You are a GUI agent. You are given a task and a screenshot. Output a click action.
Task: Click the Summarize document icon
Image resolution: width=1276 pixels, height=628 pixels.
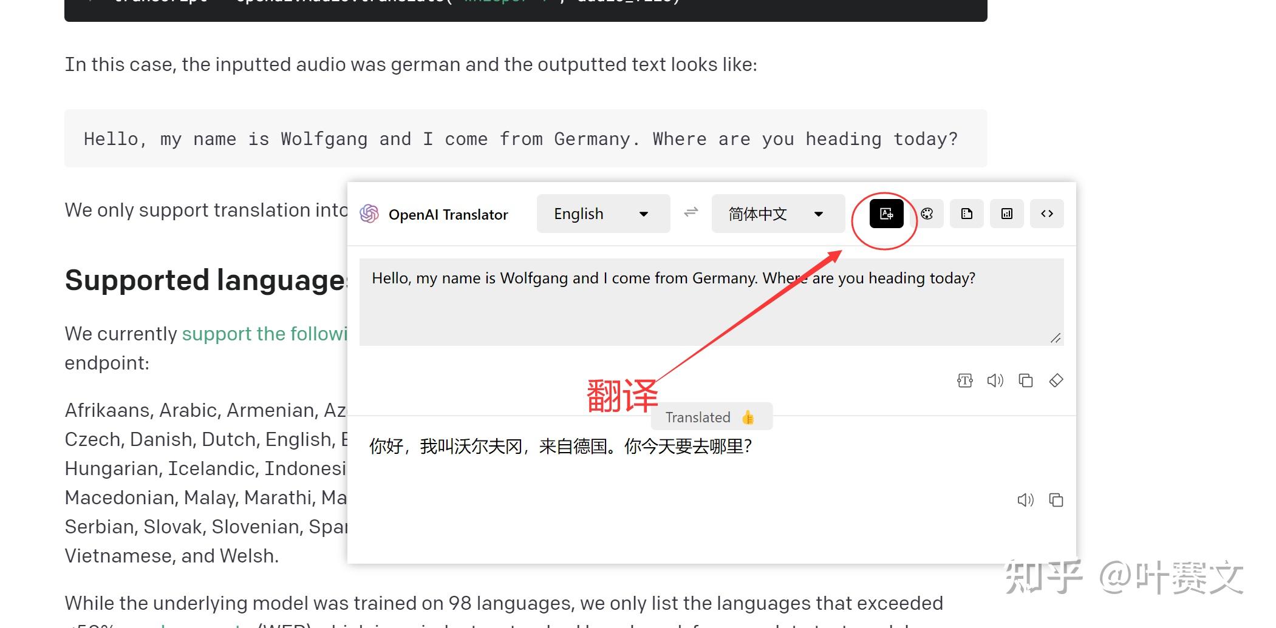(x=966, y=214)
